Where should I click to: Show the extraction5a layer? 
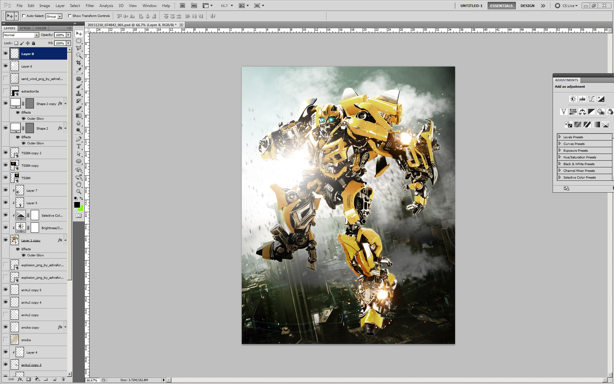click(x=5, y=91)
